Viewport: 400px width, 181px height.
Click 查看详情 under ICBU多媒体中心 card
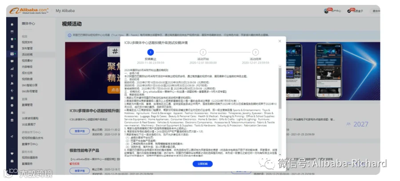pos(80,131)
